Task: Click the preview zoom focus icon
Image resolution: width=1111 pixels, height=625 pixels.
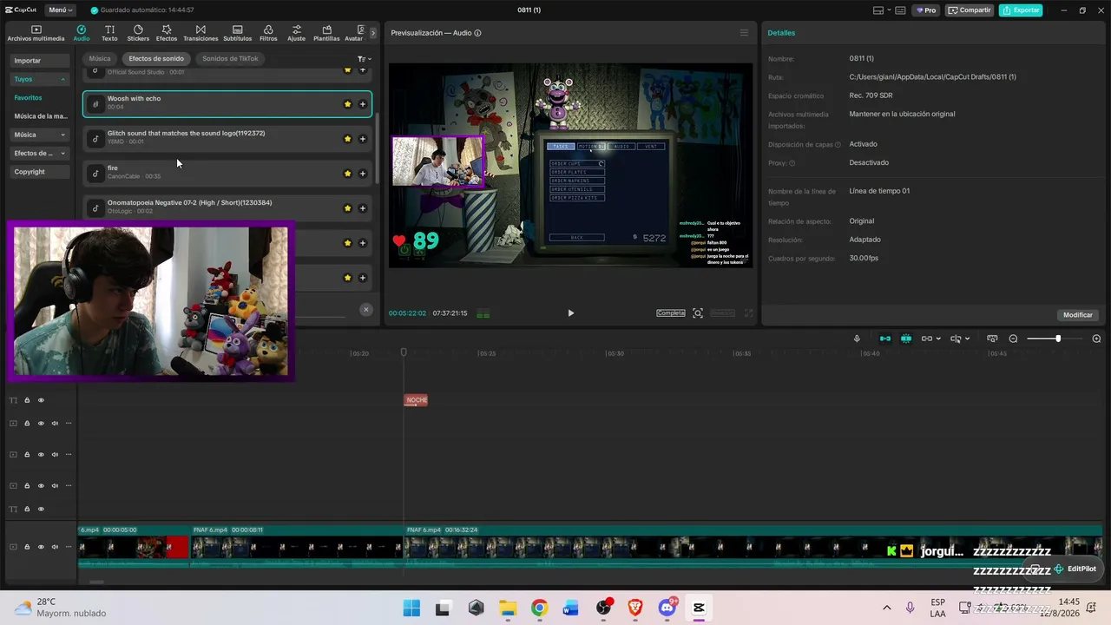Action: coord(698,313)
